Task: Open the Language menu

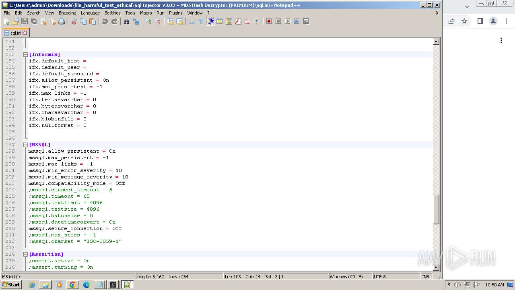Action: 90,13
